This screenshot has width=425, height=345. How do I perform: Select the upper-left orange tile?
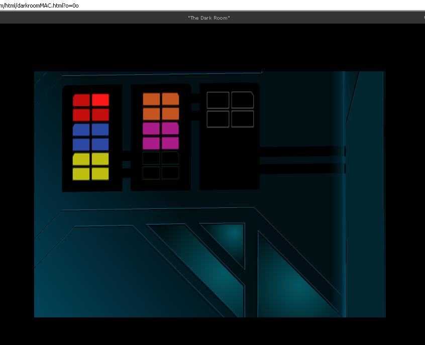click(x=152, y=99)
